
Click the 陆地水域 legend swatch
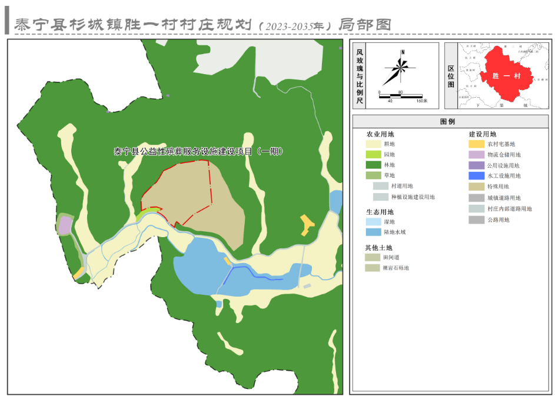coord(373,232)
